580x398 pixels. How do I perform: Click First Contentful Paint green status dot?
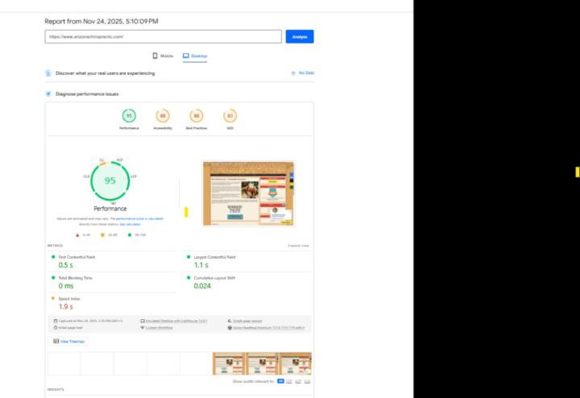click(x=53, y=257)
